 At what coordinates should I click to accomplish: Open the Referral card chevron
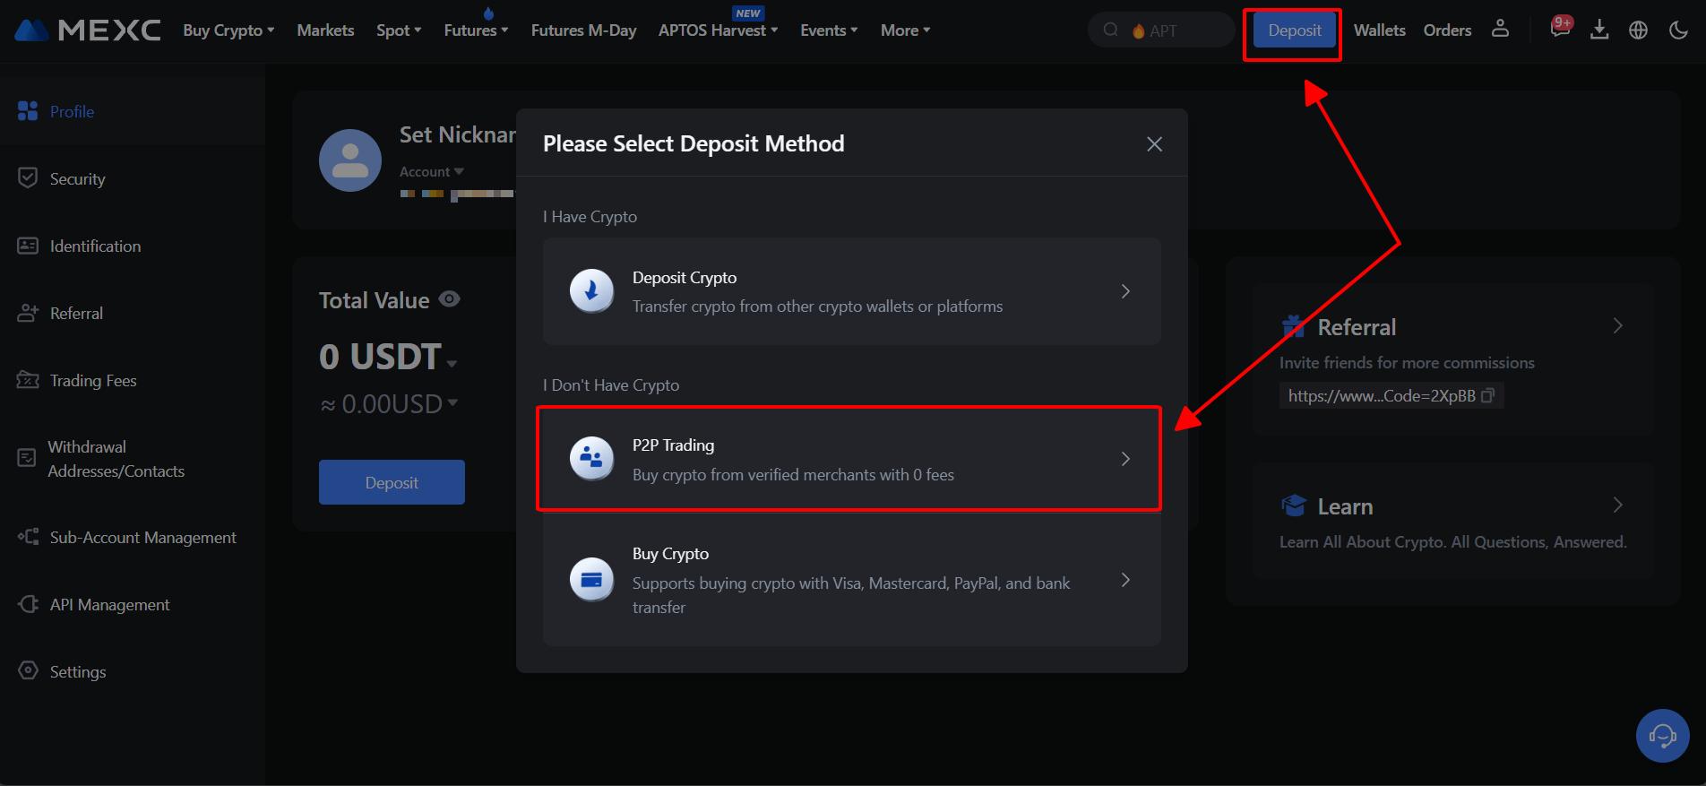[1617, 326]
